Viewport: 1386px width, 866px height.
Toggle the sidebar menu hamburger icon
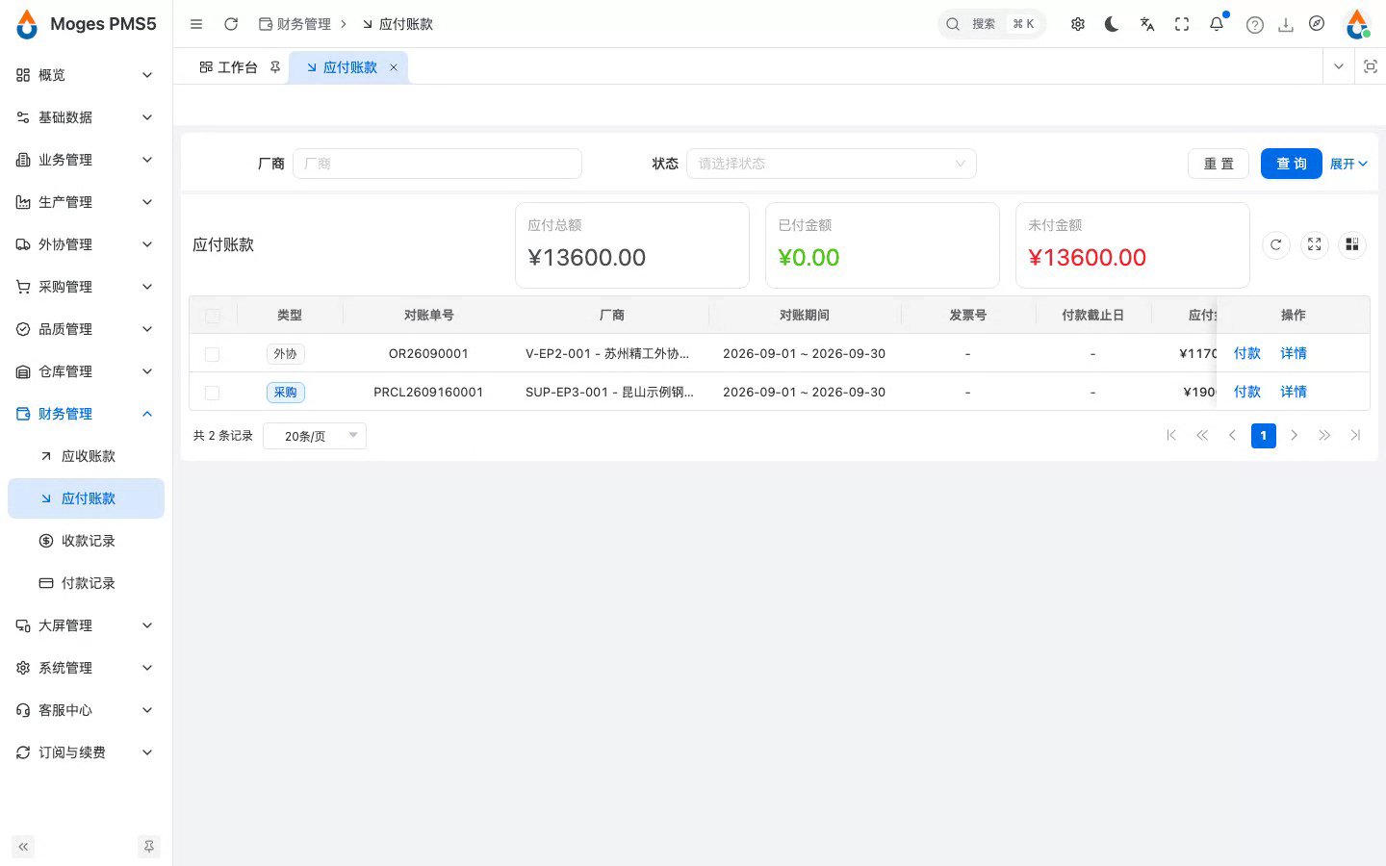coord(196,24)
